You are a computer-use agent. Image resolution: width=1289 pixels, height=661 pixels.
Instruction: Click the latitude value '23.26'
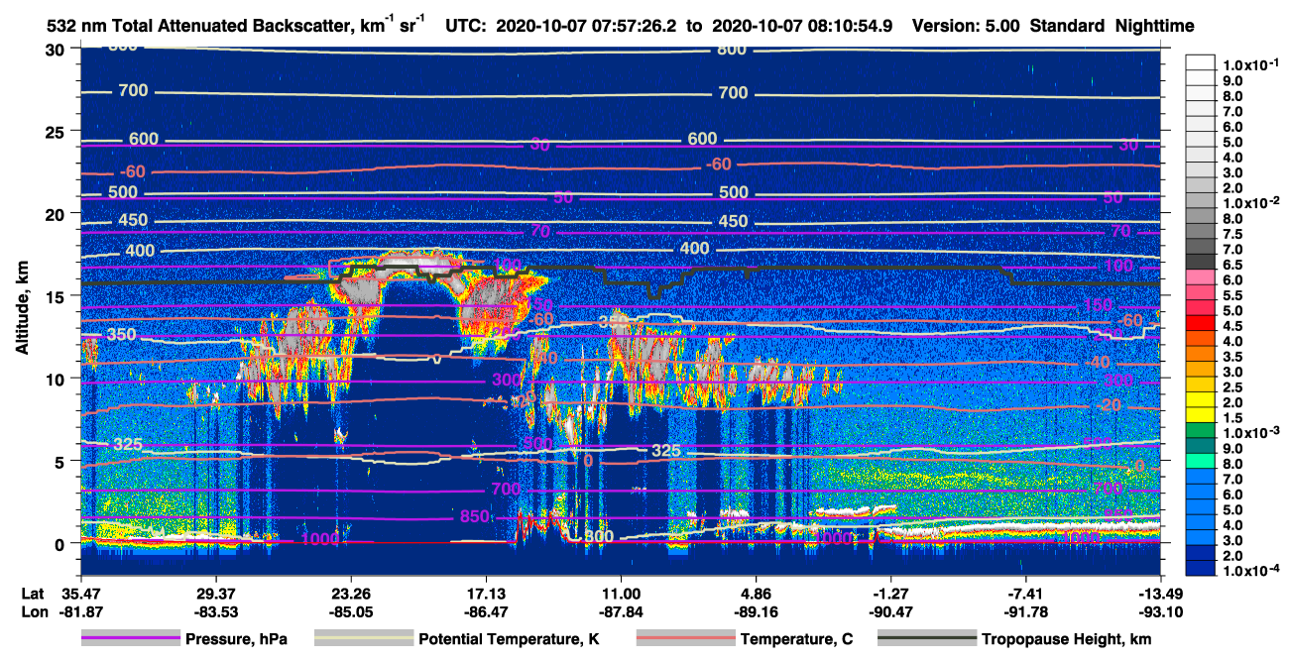pos(350,593)
